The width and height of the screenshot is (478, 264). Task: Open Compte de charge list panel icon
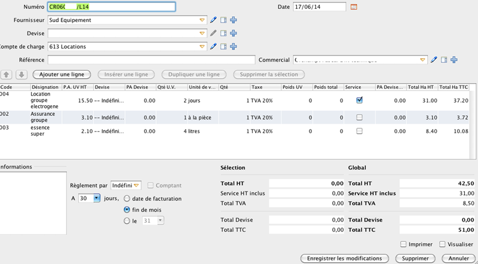pyautogui.click(x=223, y=47)
